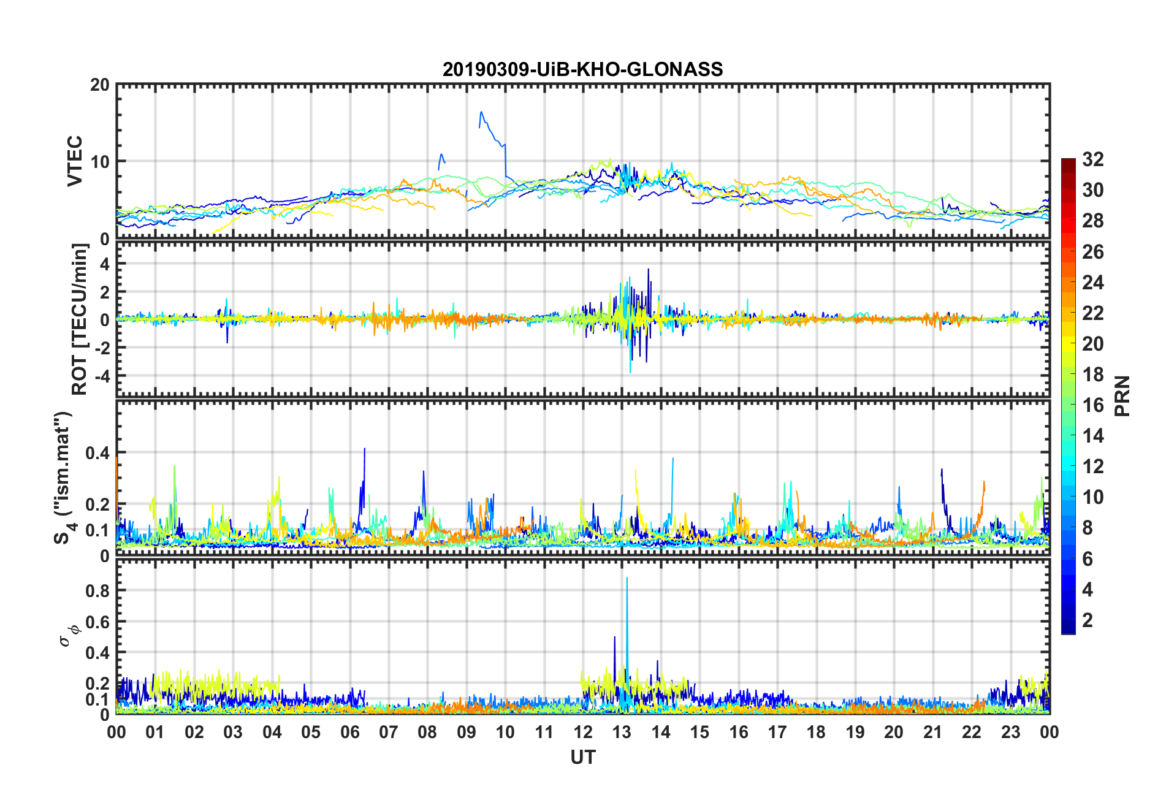Screen dimensions: 1166x792
Task: Pick the green middle of PRN colorbar
Action: pos(1068,396)
